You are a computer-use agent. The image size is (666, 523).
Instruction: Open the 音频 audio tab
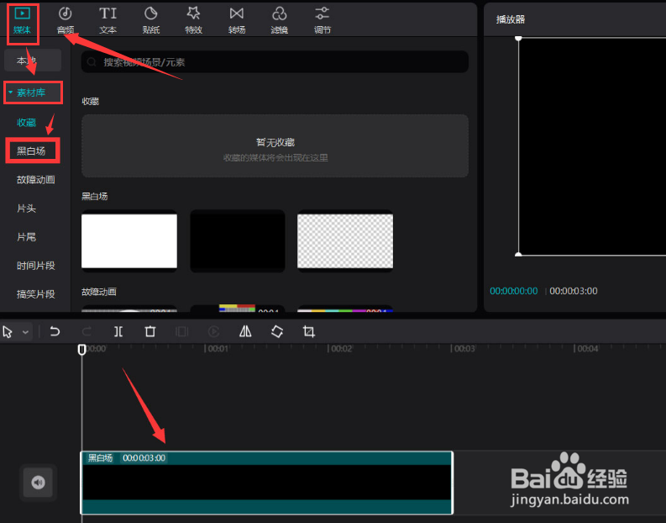coord(65,20)
